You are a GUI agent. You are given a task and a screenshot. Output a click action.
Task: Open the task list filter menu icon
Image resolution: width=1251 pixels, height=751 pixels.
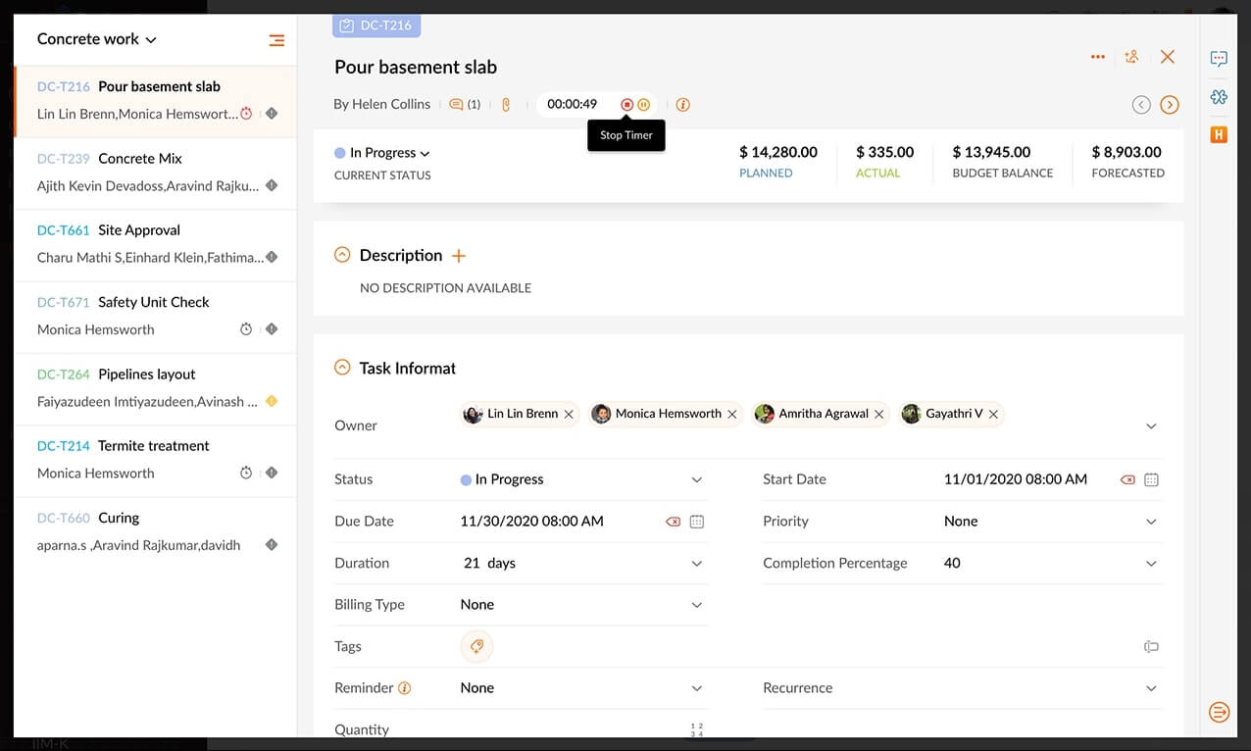pos(276,40)
